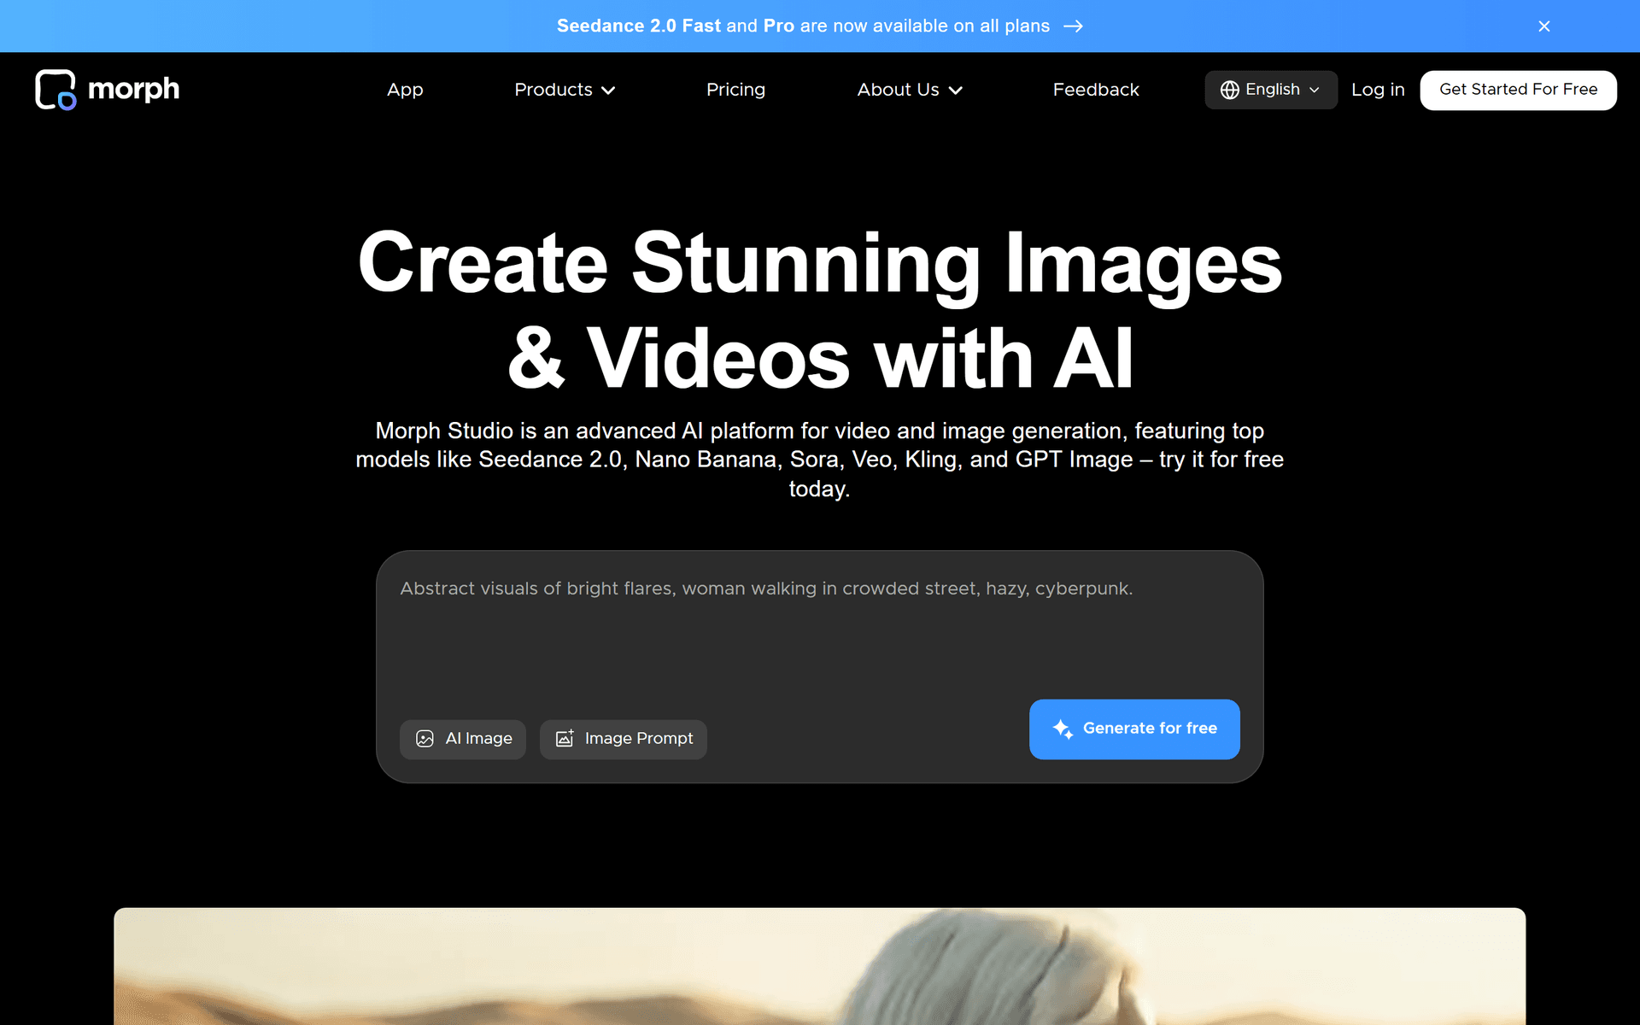
Task: Follow the arrow in the Seedance banner
Action: [x=1074, y=26]
